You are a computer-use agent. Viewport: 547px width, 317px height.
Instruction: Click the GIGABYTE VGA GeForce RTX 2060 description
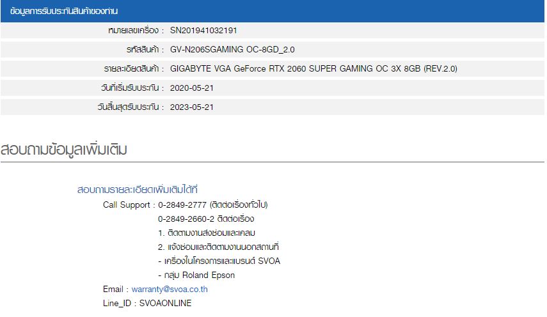[313, 68]
